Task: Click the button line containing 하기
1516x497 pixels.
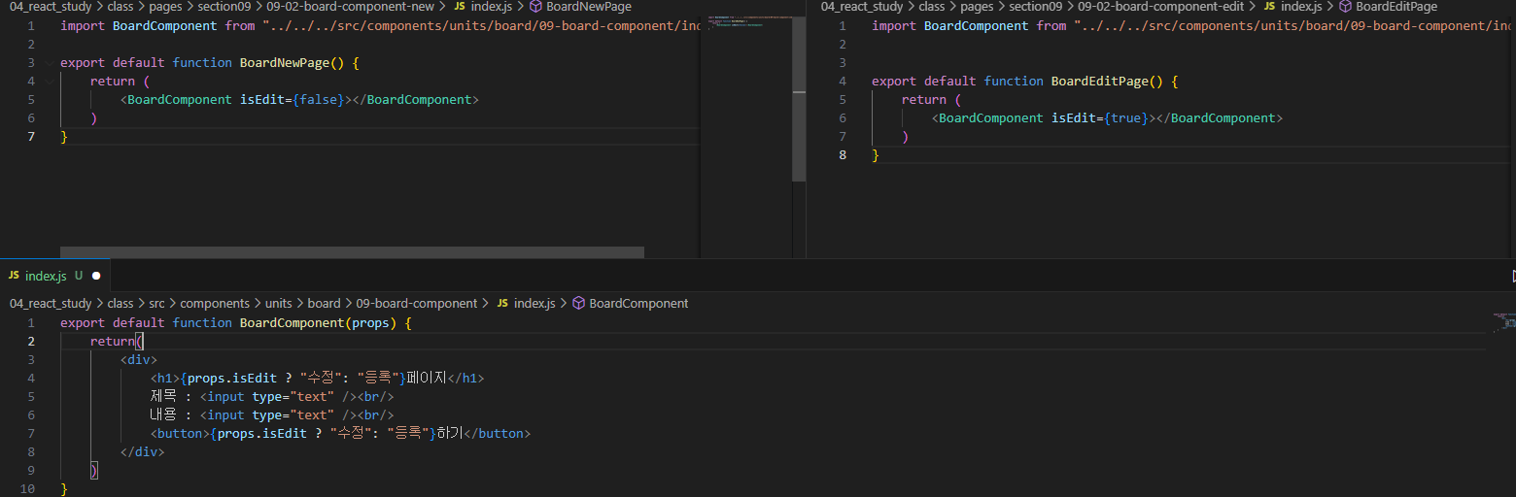Action: coord(340,434)
